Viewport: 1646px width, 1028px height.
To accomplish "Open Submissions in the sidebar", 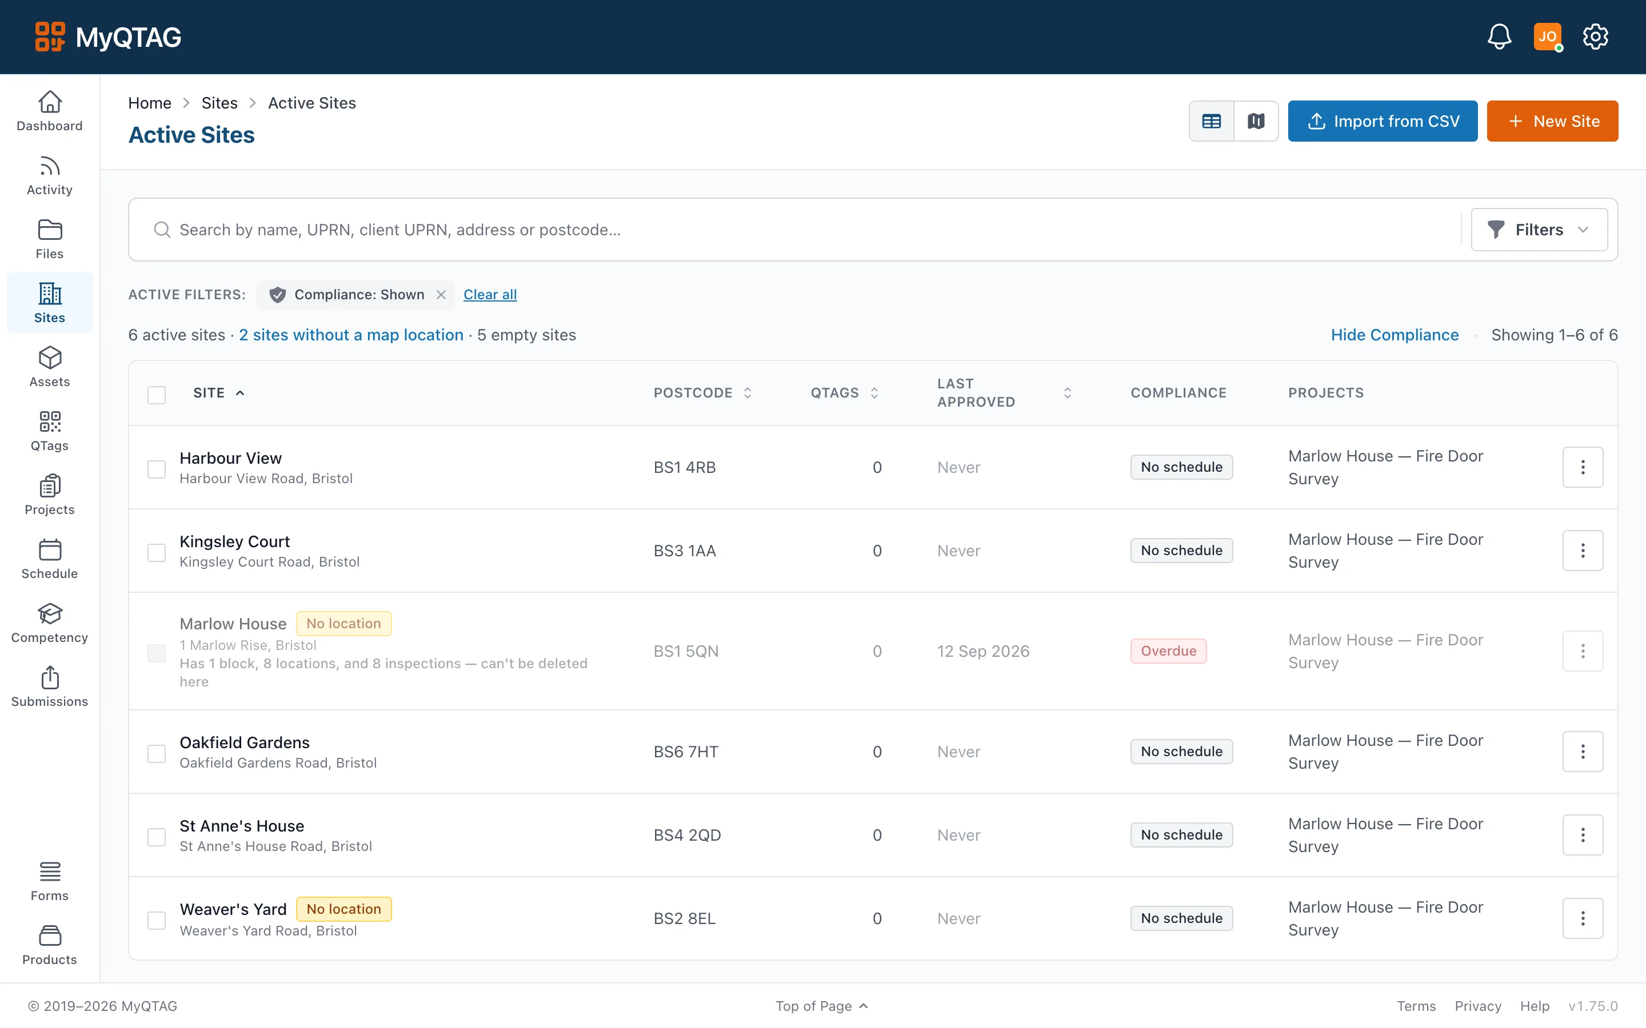I will click(50, 686).
